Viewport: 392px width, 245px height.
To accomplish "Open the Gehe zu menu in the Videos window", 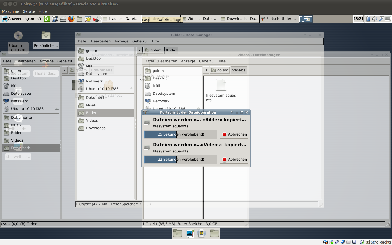I will pyautogui.click(x=206, y=61).
